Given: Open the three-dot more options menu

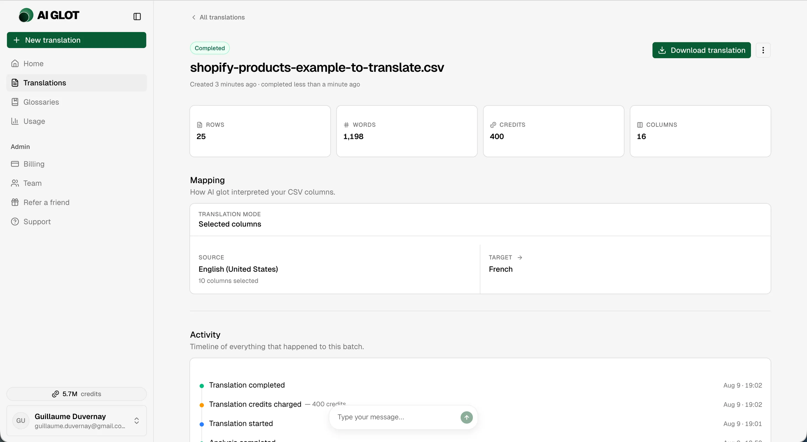Looking at the screenshot, I should coord(763,50).
